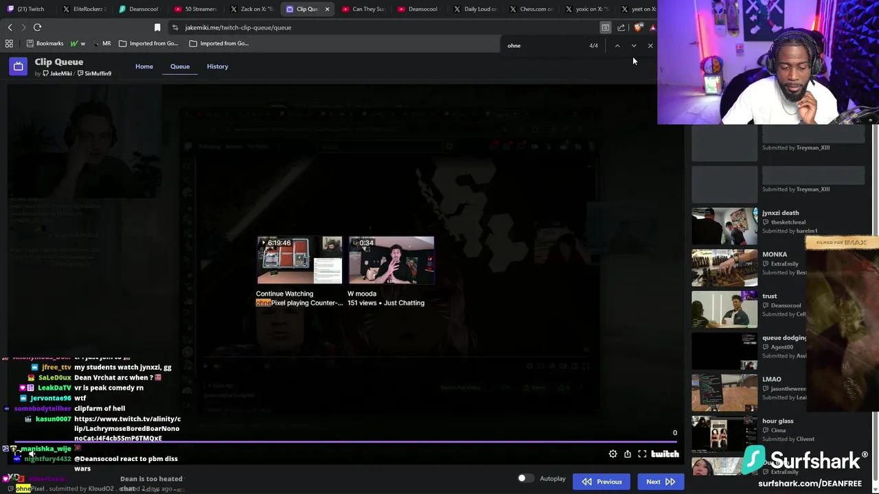Switch to the Daily Loud tab
This screenshot has height=494, width=879.
[x=475, y=9]
